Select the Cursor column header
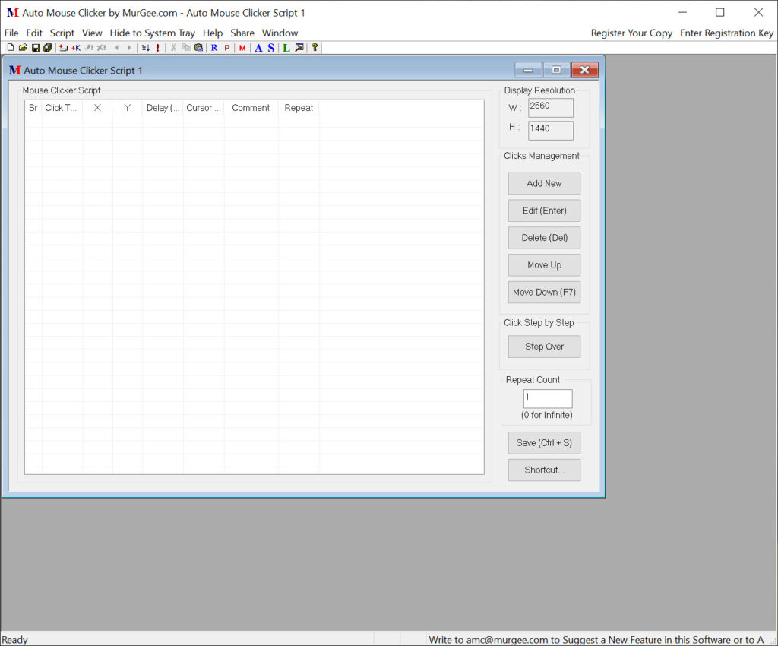 (x=204, y=108)
